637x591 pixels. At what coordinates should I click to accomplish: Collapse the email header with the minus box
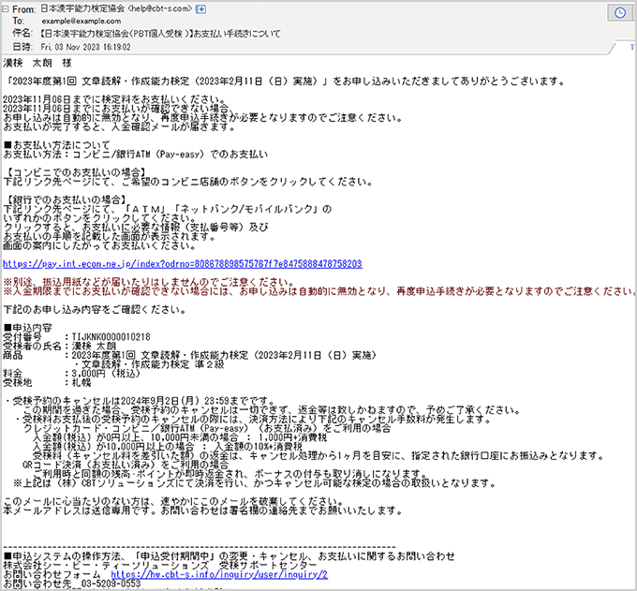pos(6,9)
